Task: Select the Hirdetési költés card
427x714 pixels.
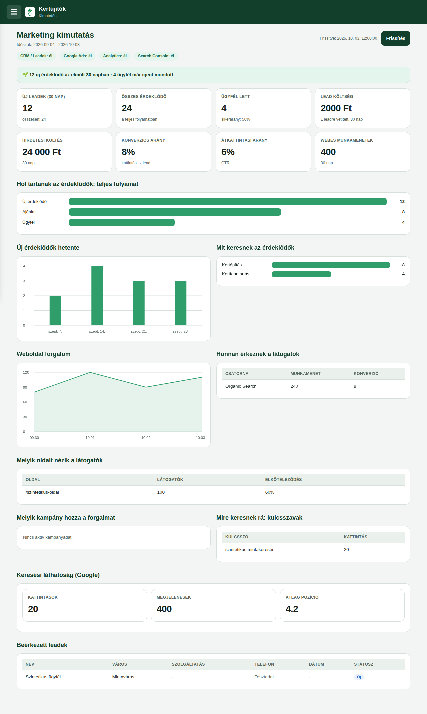Action: (64, 152)
